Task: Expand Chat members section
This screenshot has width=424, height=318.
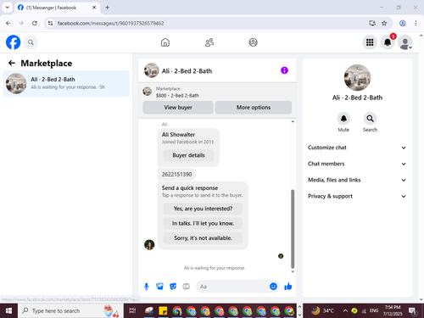Action: pyautogui.click(x=357, y=164)
